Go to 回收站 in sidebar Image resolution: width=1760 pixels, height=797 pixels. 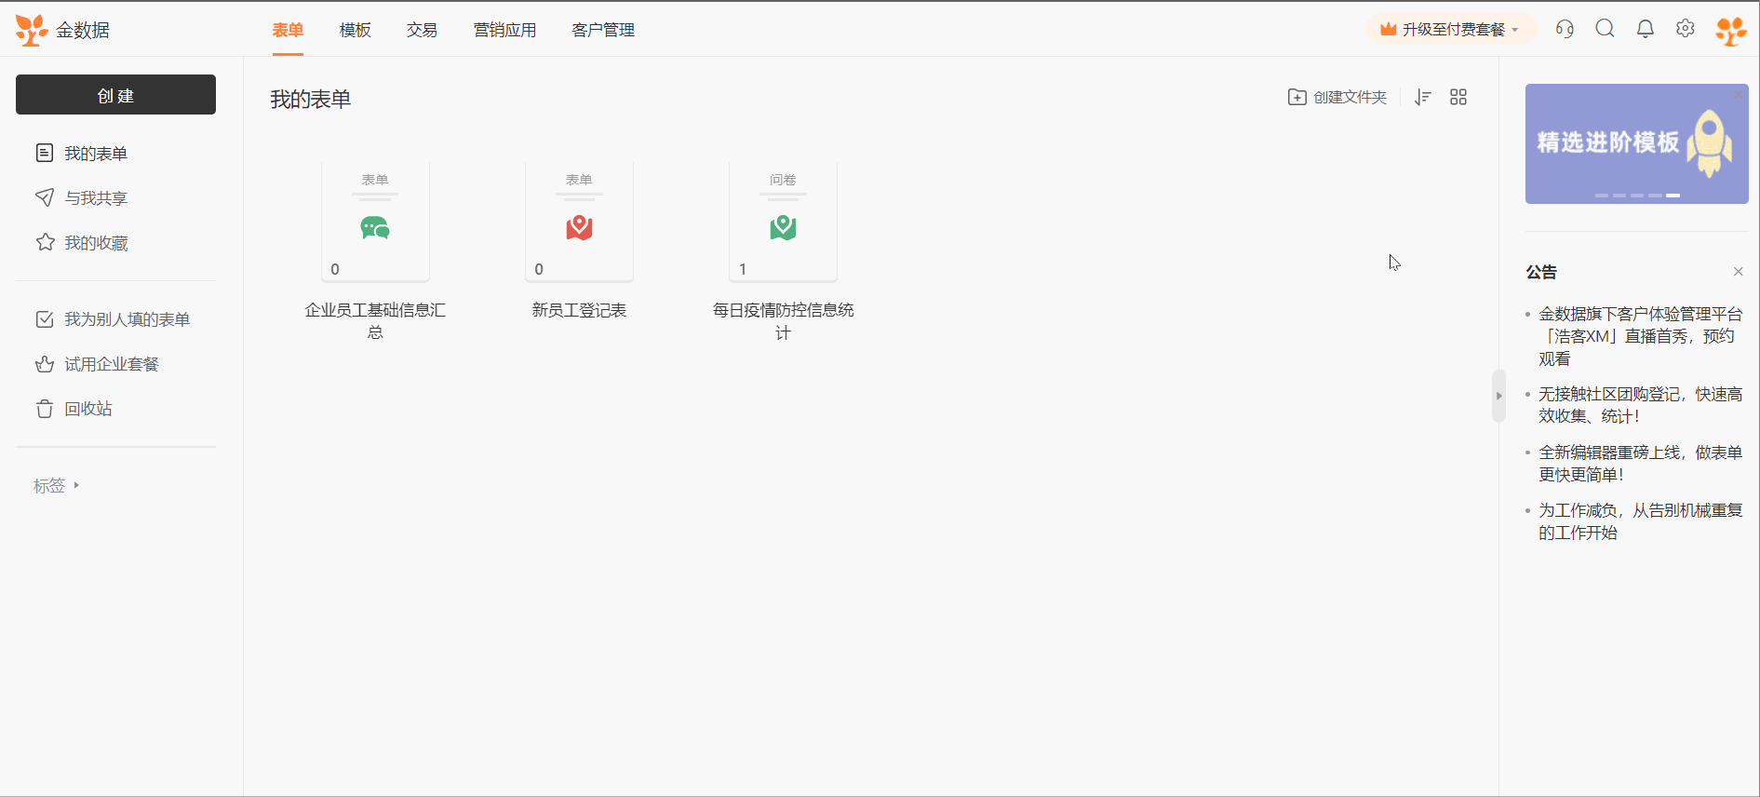click(87, 409)
